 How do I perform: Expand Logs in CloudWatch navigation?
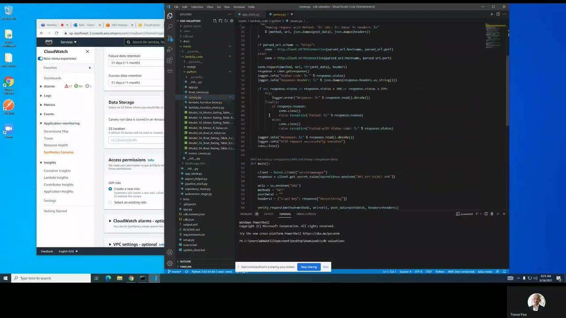point(41,95)
